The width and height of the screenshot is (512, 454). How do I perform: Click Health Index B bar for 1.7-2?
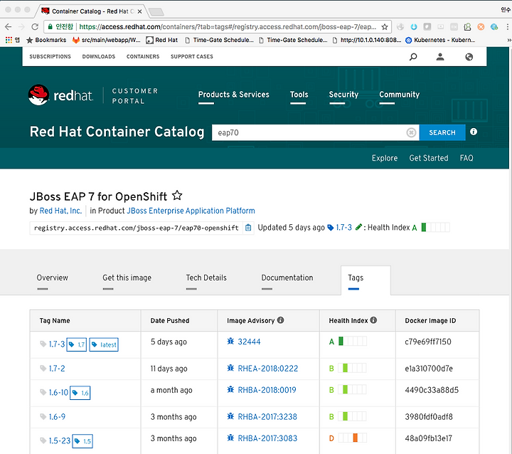click(x=352, y=368)
